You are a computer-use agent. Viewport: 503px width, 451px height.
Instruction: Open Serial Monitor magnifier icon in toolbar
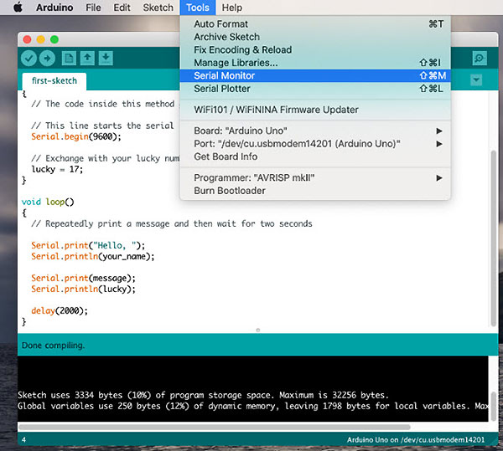click(x=479, y=58)
